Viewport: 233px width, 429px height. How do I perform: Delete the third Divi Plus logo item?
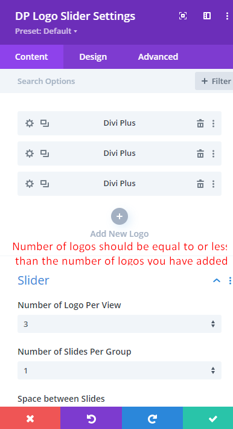coord(200,184)
